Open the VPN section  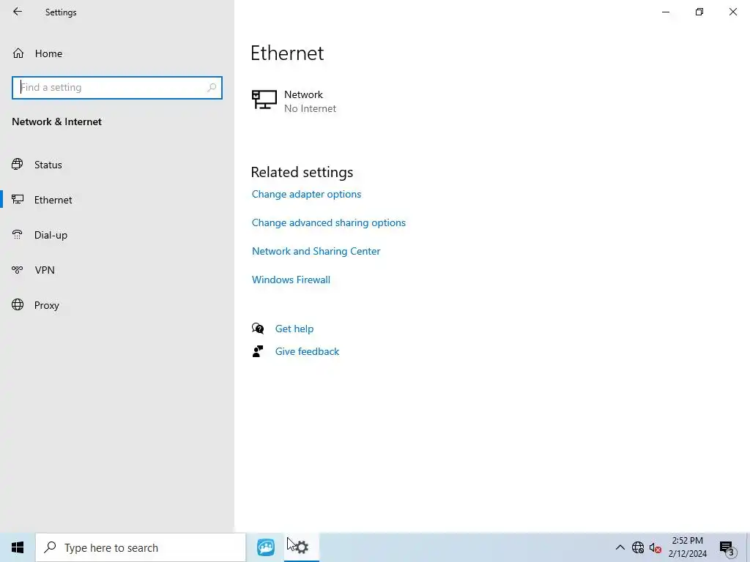click(x=117, y=270)
